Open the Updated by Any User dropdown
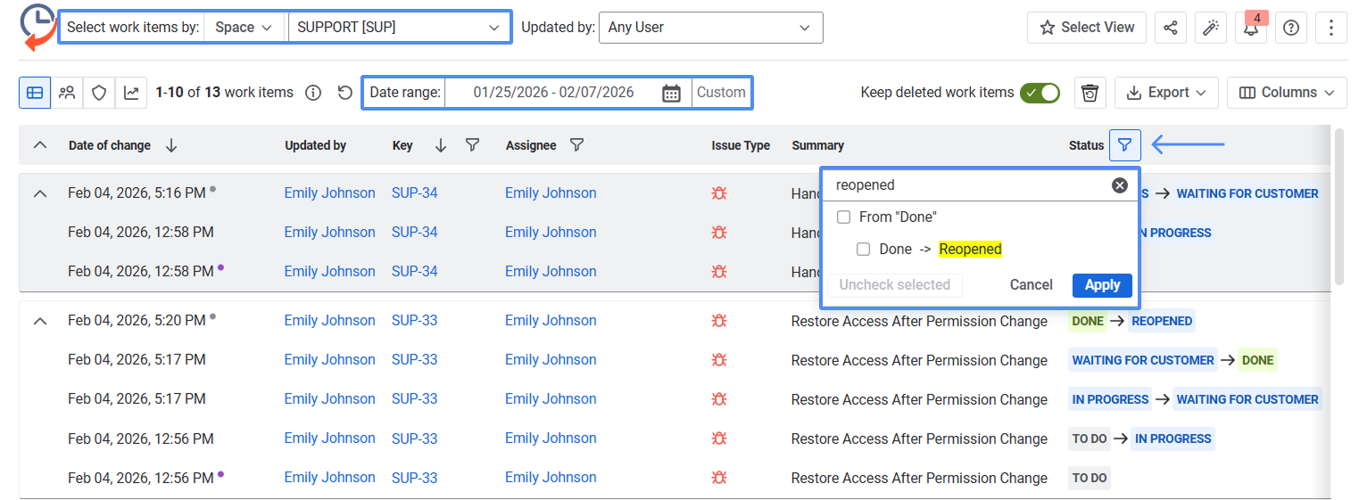Viewport: 1359px width, 500px height. click(710, 28)
